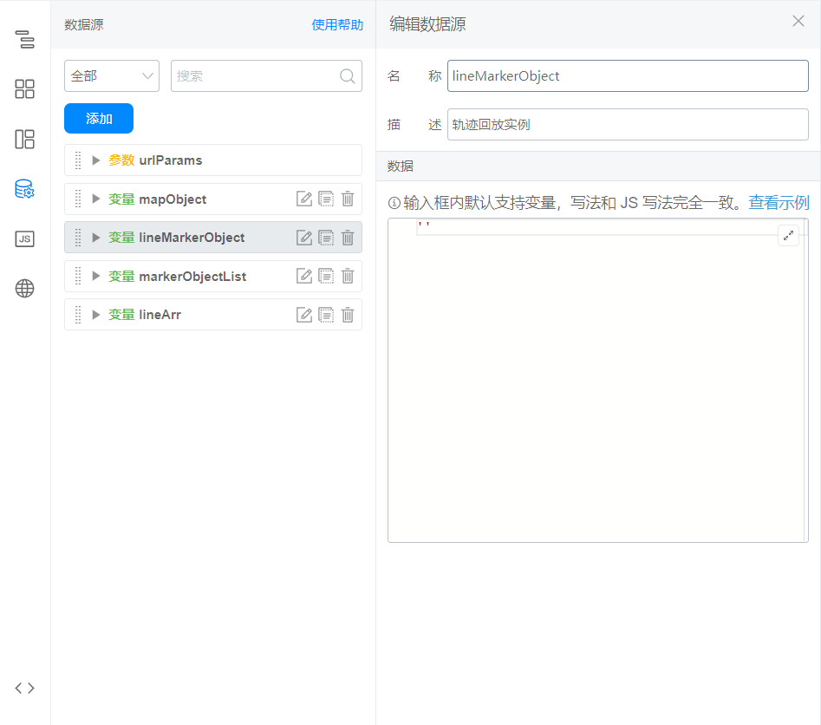Delete the lineMarkerObject variable
Screen dimensions: 821x725
pos(348,238)
